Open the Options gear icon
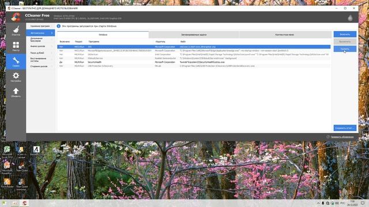The image size is (369, 207). tap(16, 76)
